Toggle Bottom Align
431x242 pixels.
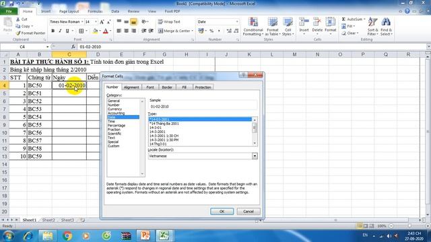click(133, 22)
